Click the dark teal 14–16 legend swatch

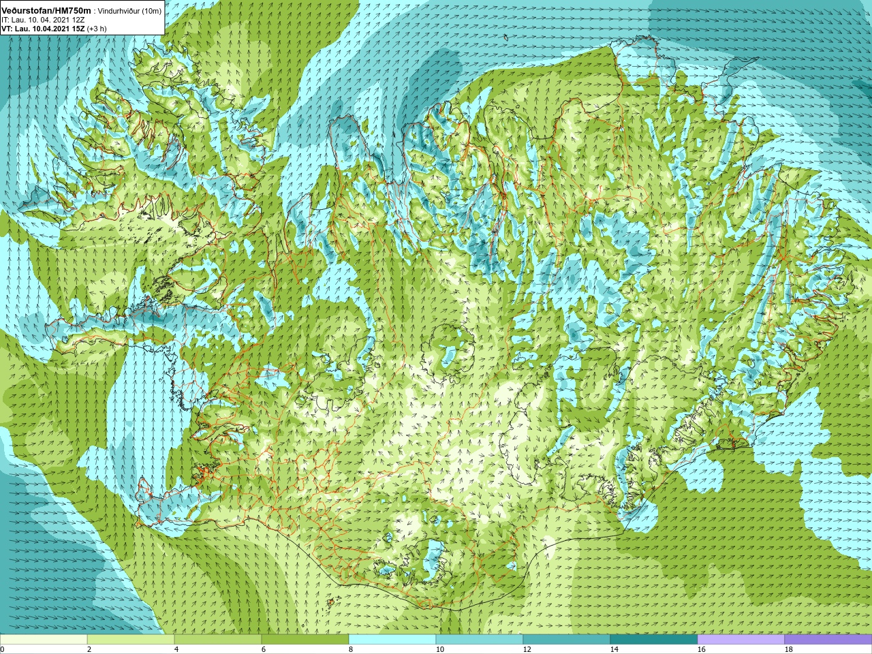click(654, 640)
